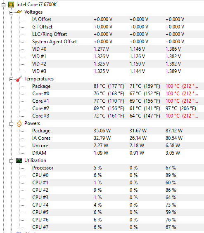
Task: Select the Processor utilization row
Action: click(x=118, y=168)
